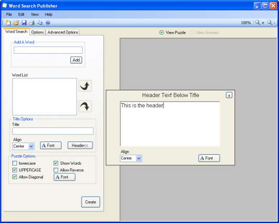Open the Edit menu
Viewport: 279px width, 223px height.
pyautogui.click(x=21, y=14)
